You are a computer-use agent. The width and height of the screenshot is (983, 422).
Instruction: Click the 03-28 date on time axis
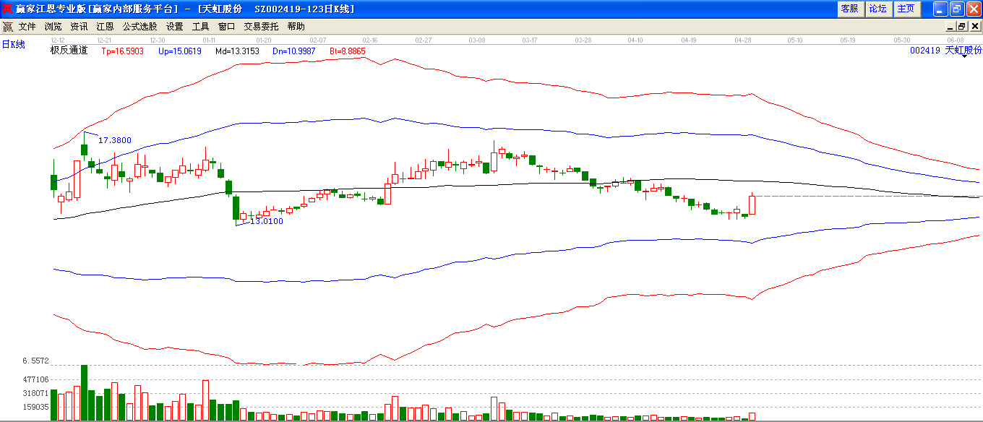tap(583, 40)
